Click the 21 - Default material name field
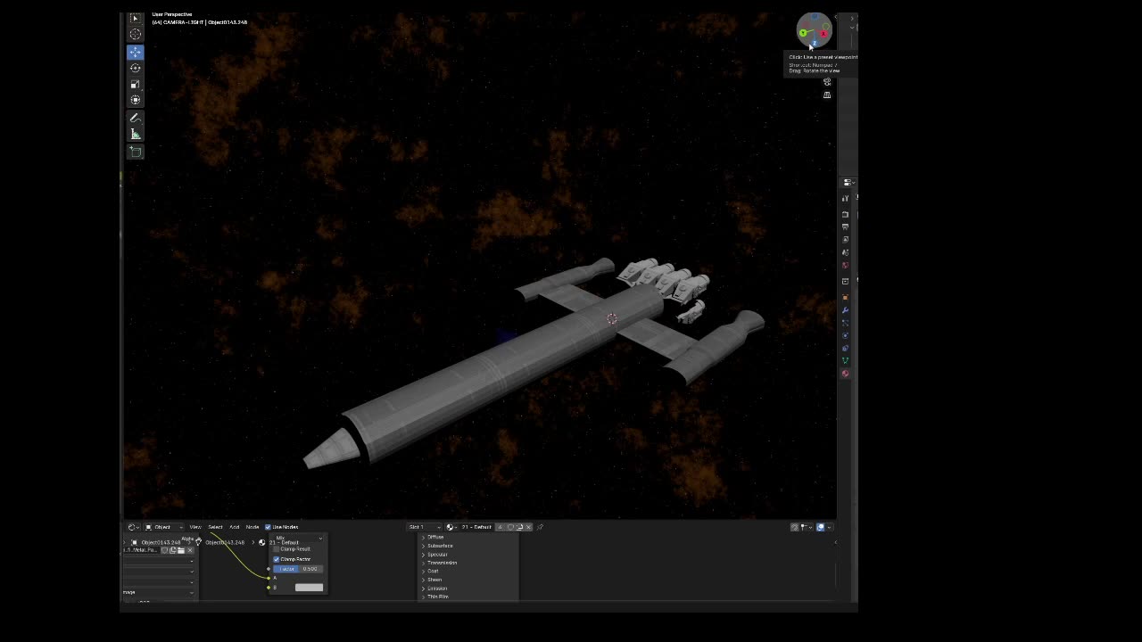 [476, 527]
